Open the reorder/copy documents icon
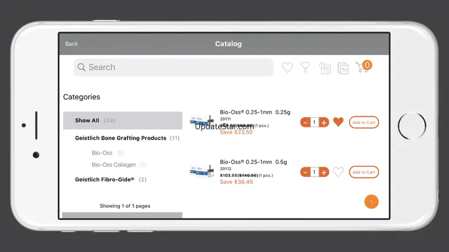 [x=343, y=68]
